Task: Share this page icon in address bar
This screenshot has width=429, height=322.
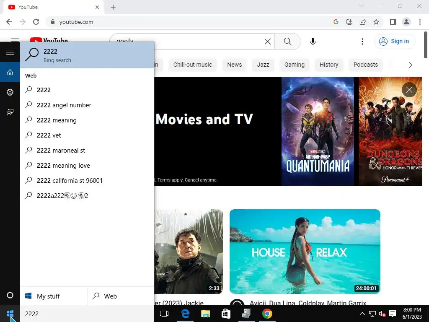Action: click(x=363, y=22)
